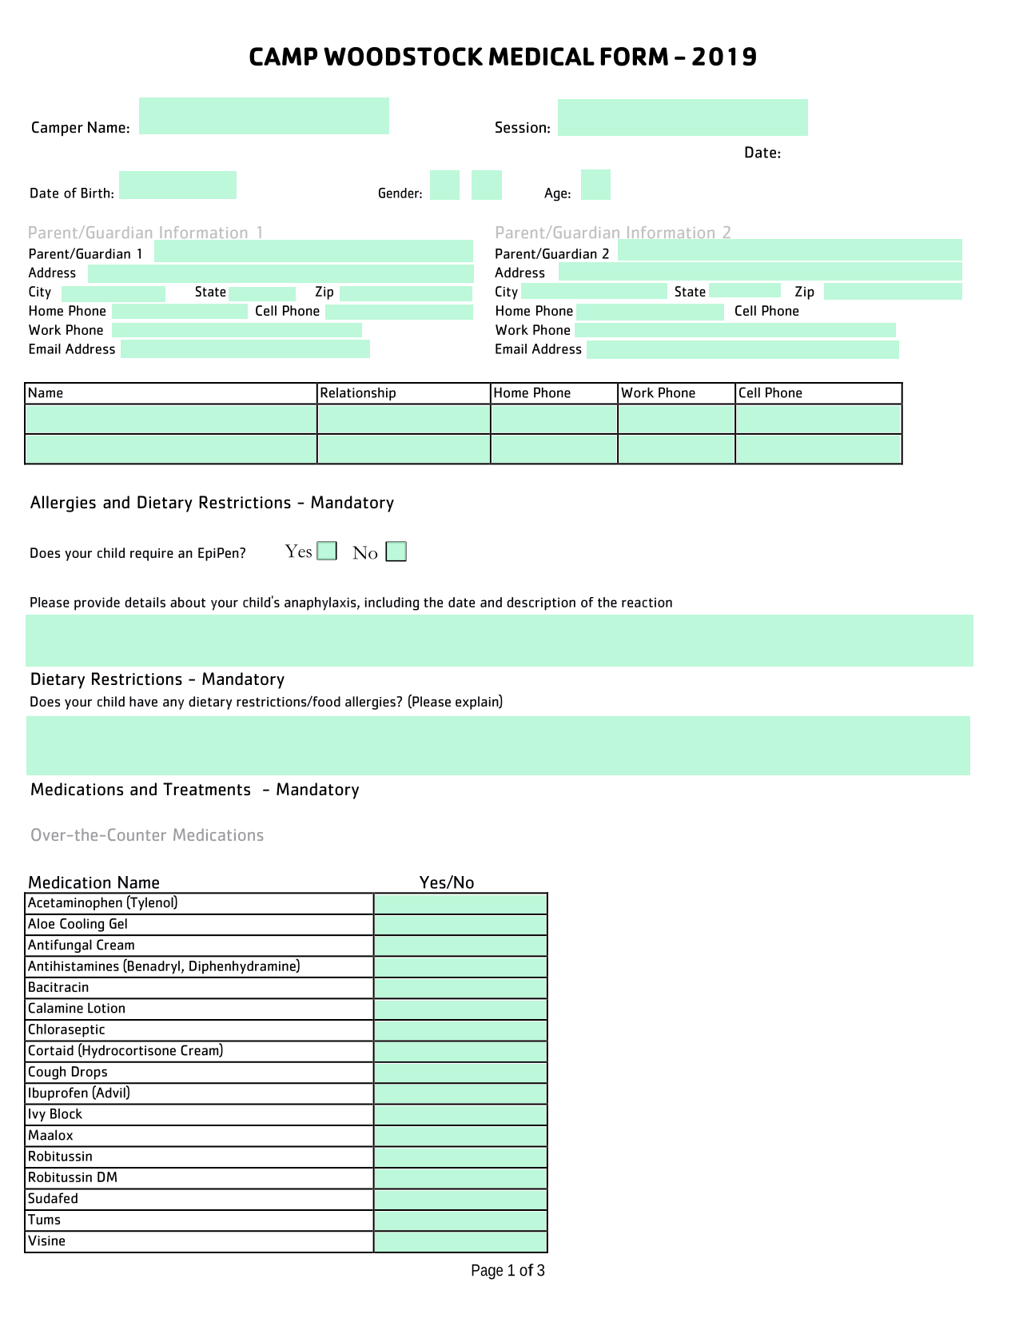The height and width of the screenshot is (1318, 1019).
Task: Focus the Parent/Guardian 2 Address field
Action: pyautogui.click(x=760, y=272)
